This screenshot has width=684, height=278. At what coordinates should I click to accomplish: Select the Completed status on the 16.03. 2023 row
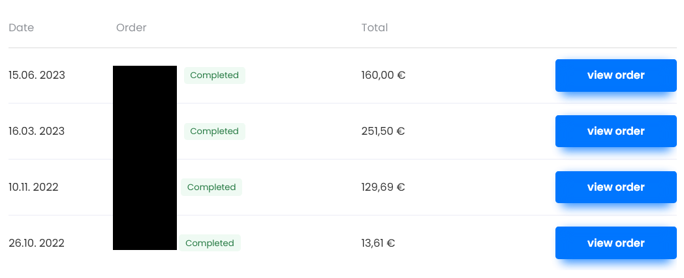[215, 131]
